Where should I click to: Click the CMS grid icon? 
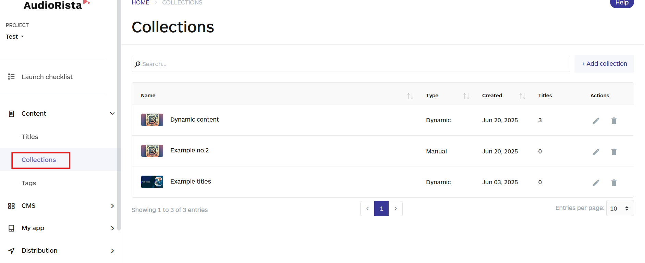click(x=11, y=206)
